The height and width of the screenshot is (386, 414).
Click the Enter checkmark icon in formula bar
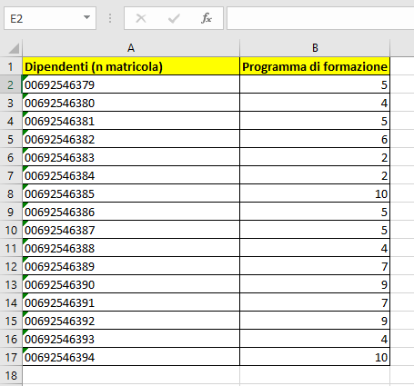(174, 18)
